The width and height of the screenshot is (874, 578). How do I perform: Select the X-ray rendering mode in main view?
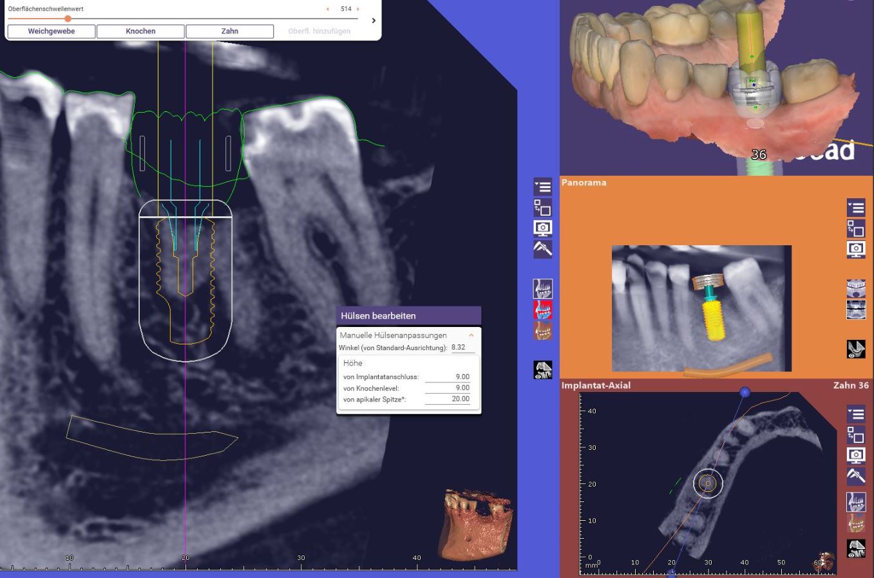point(542,289)
